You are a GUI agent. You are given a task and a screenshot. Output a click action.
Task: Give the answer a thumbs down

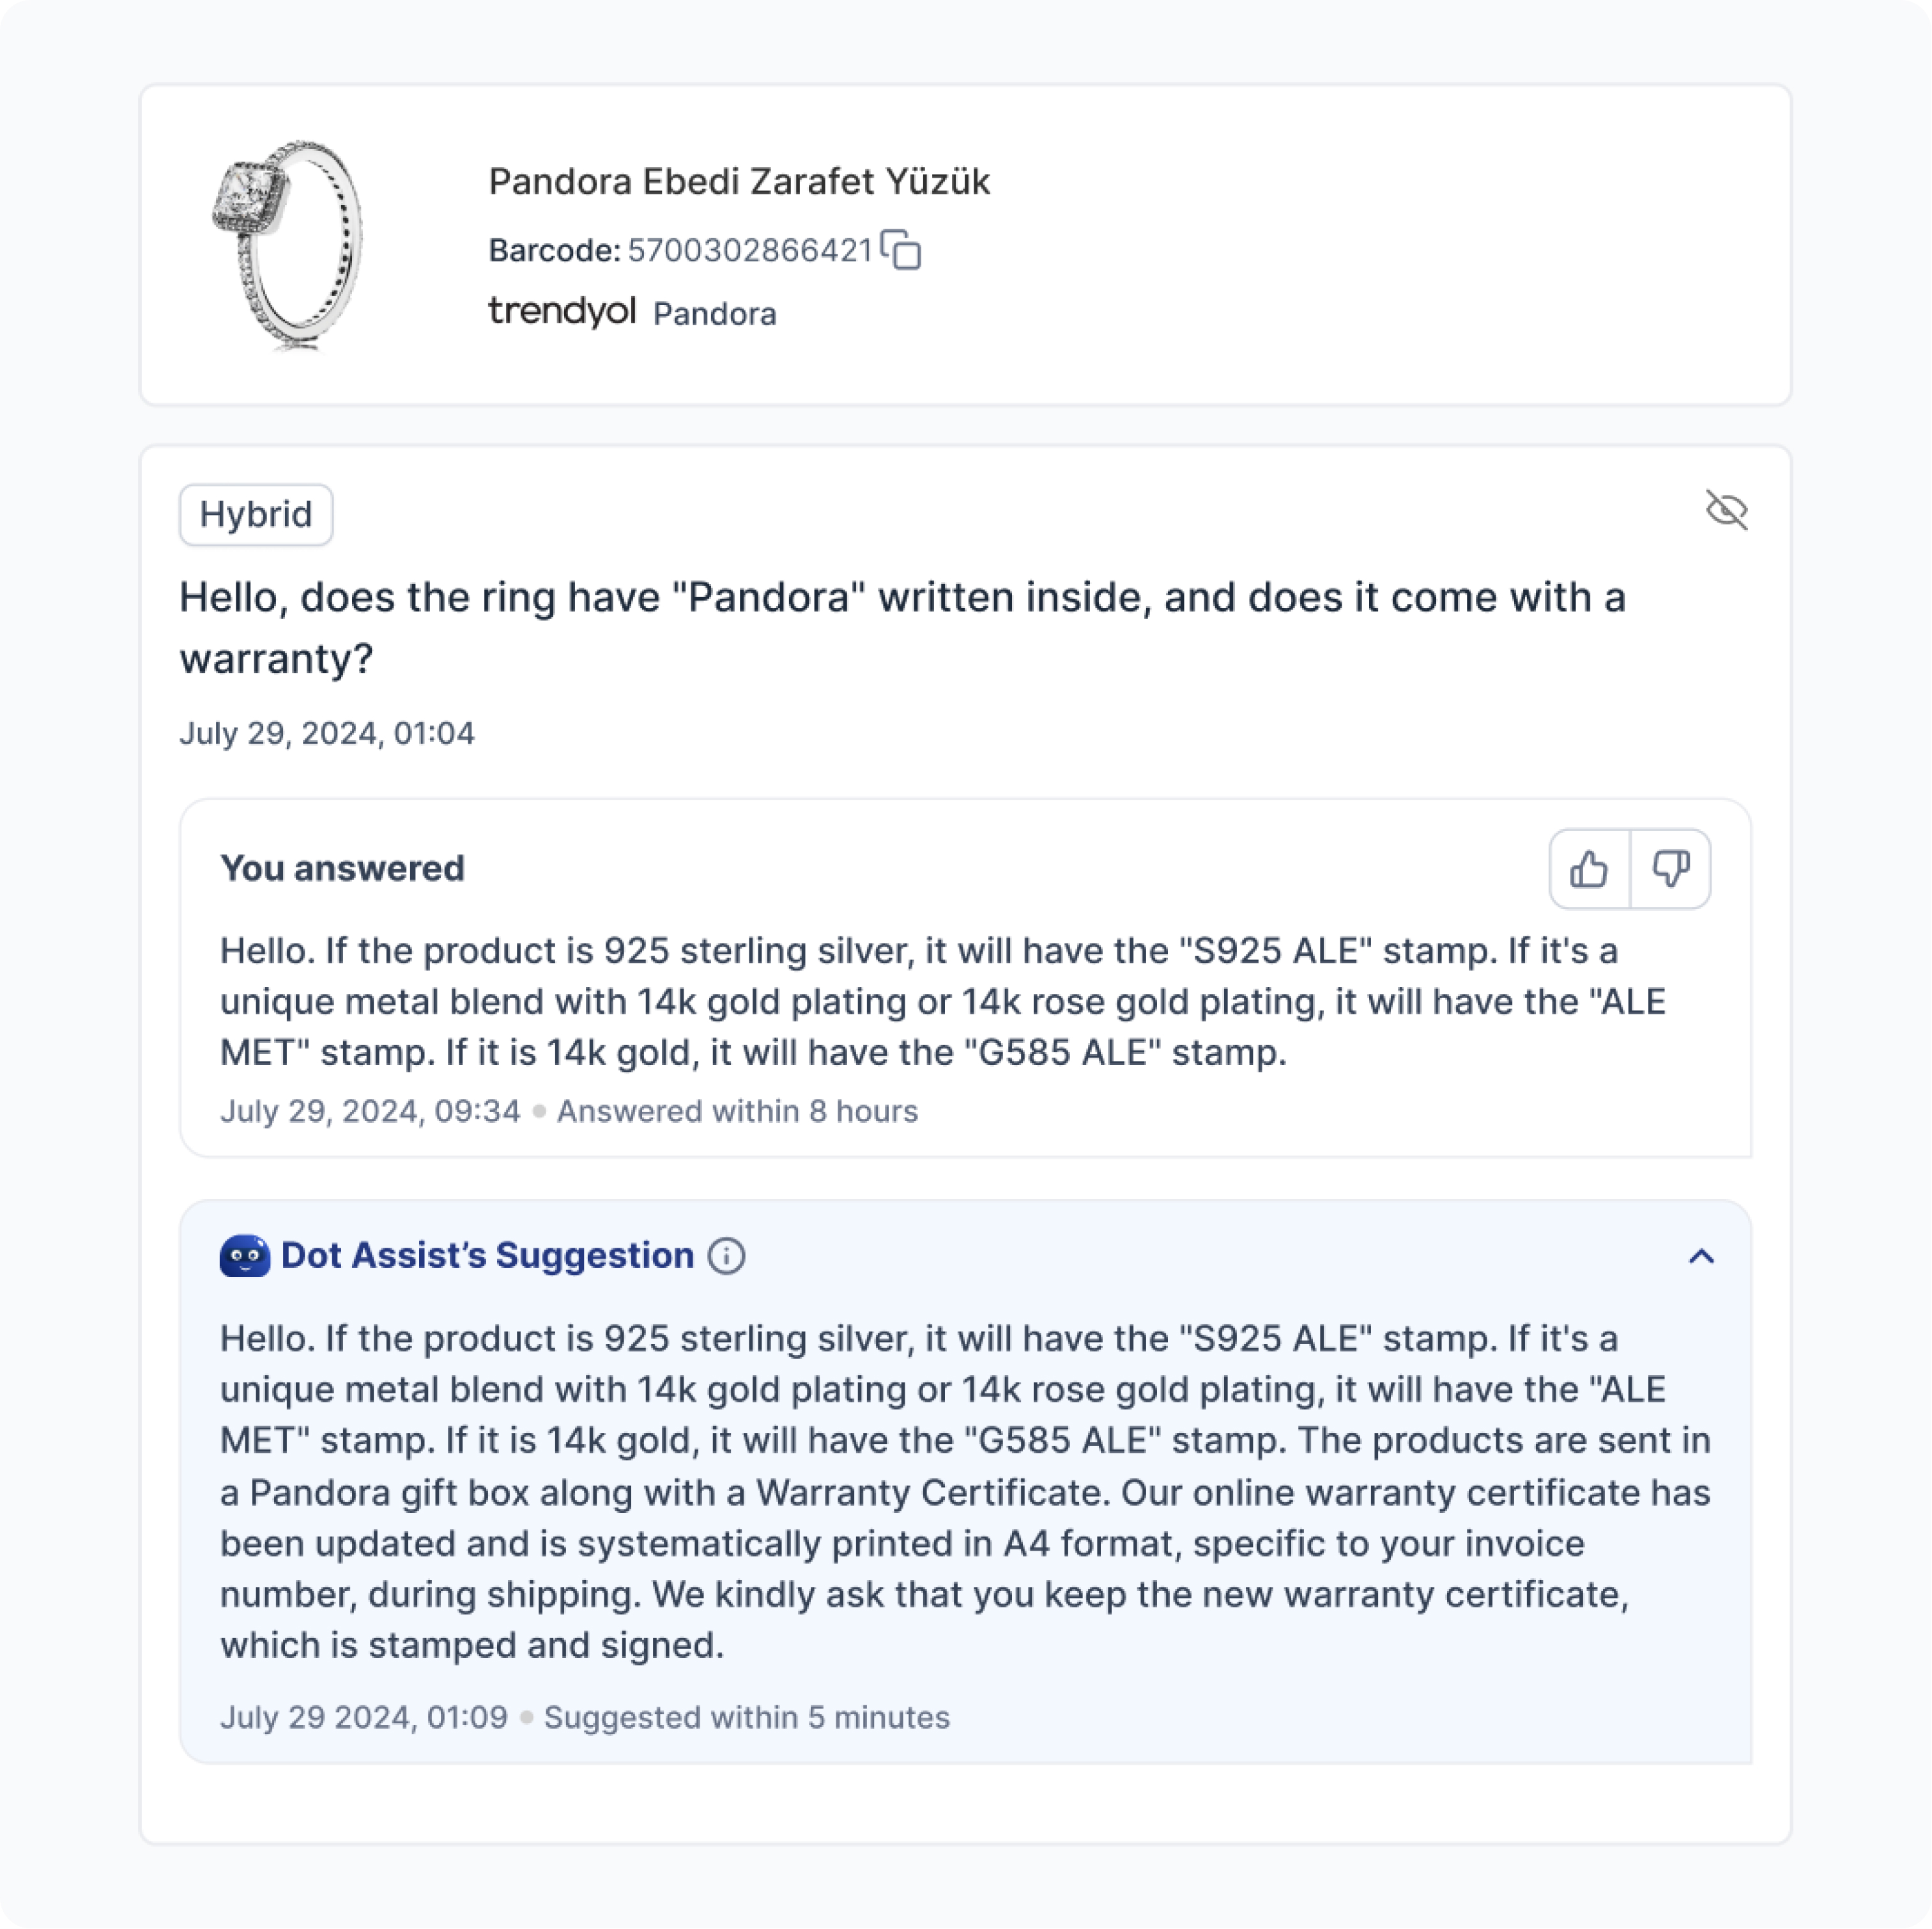(1670, 869)
